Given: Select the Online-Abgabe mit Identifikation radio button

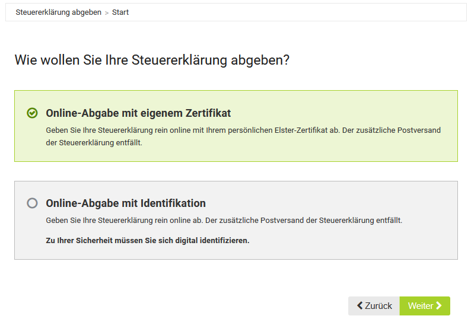Looking at the screenshot, I should tap(32, 203).
